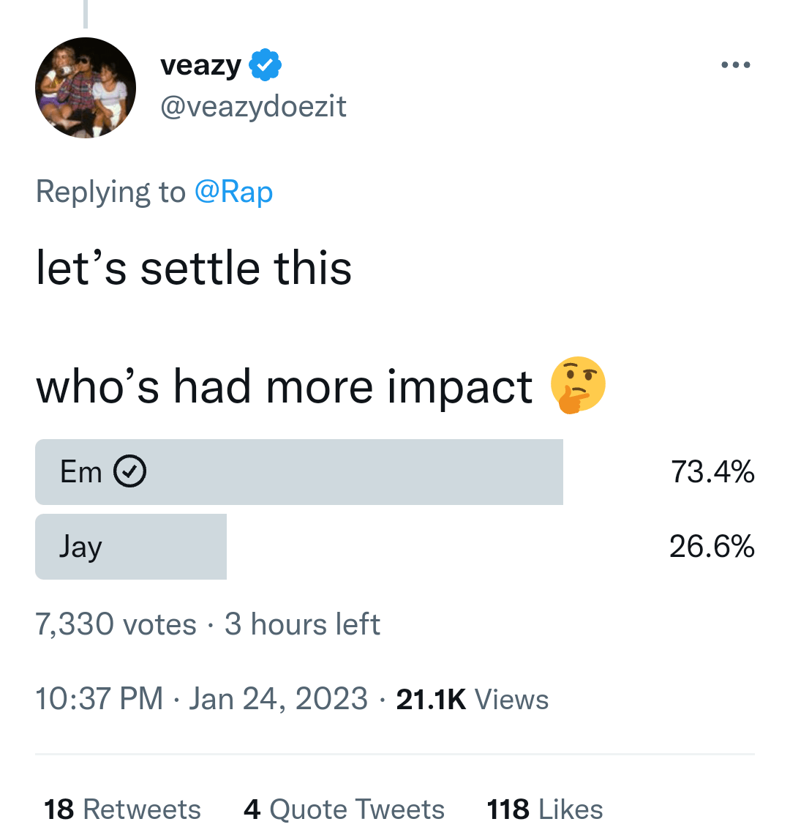Open veazy's profile picture
Screen dimensions: 790x838
86,88
